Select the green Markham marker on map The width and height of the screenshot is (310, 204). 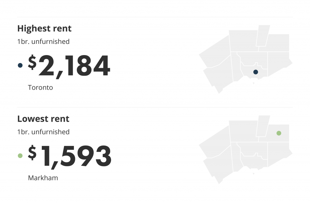279,133
